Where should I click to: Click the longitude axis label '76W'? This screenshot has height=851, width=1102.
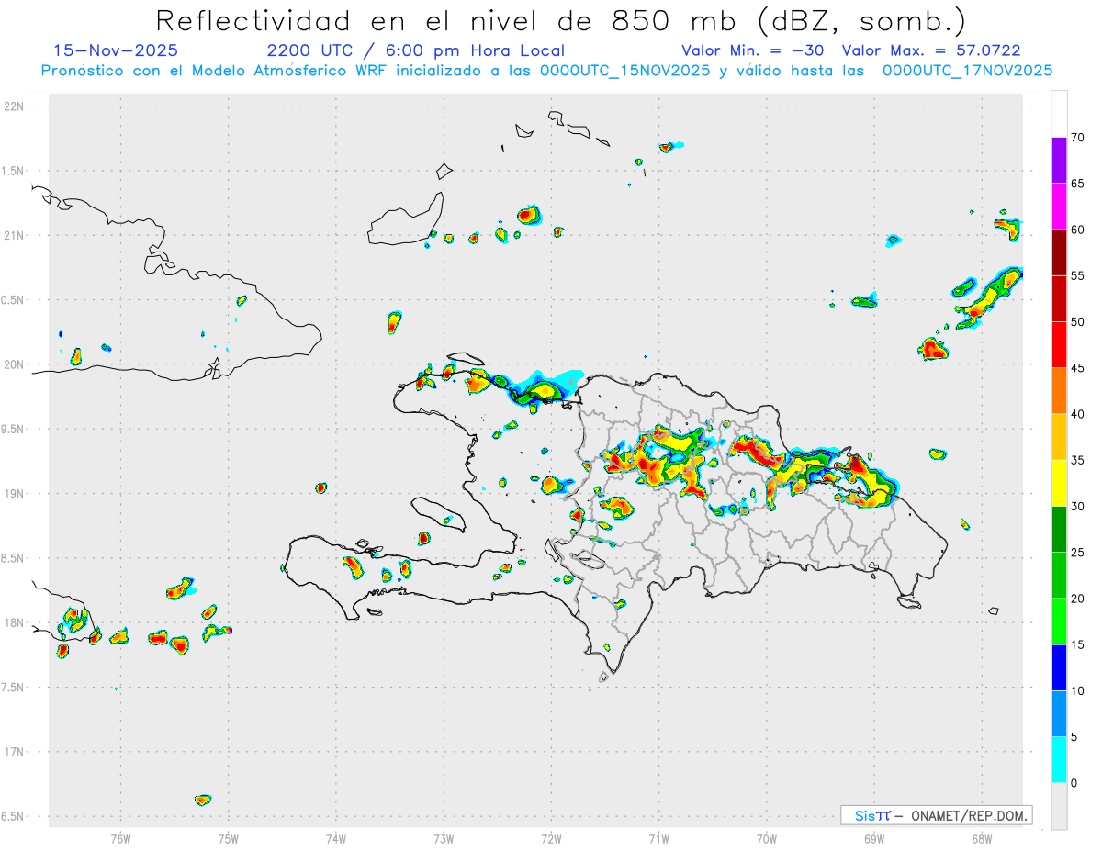point(120,838)
